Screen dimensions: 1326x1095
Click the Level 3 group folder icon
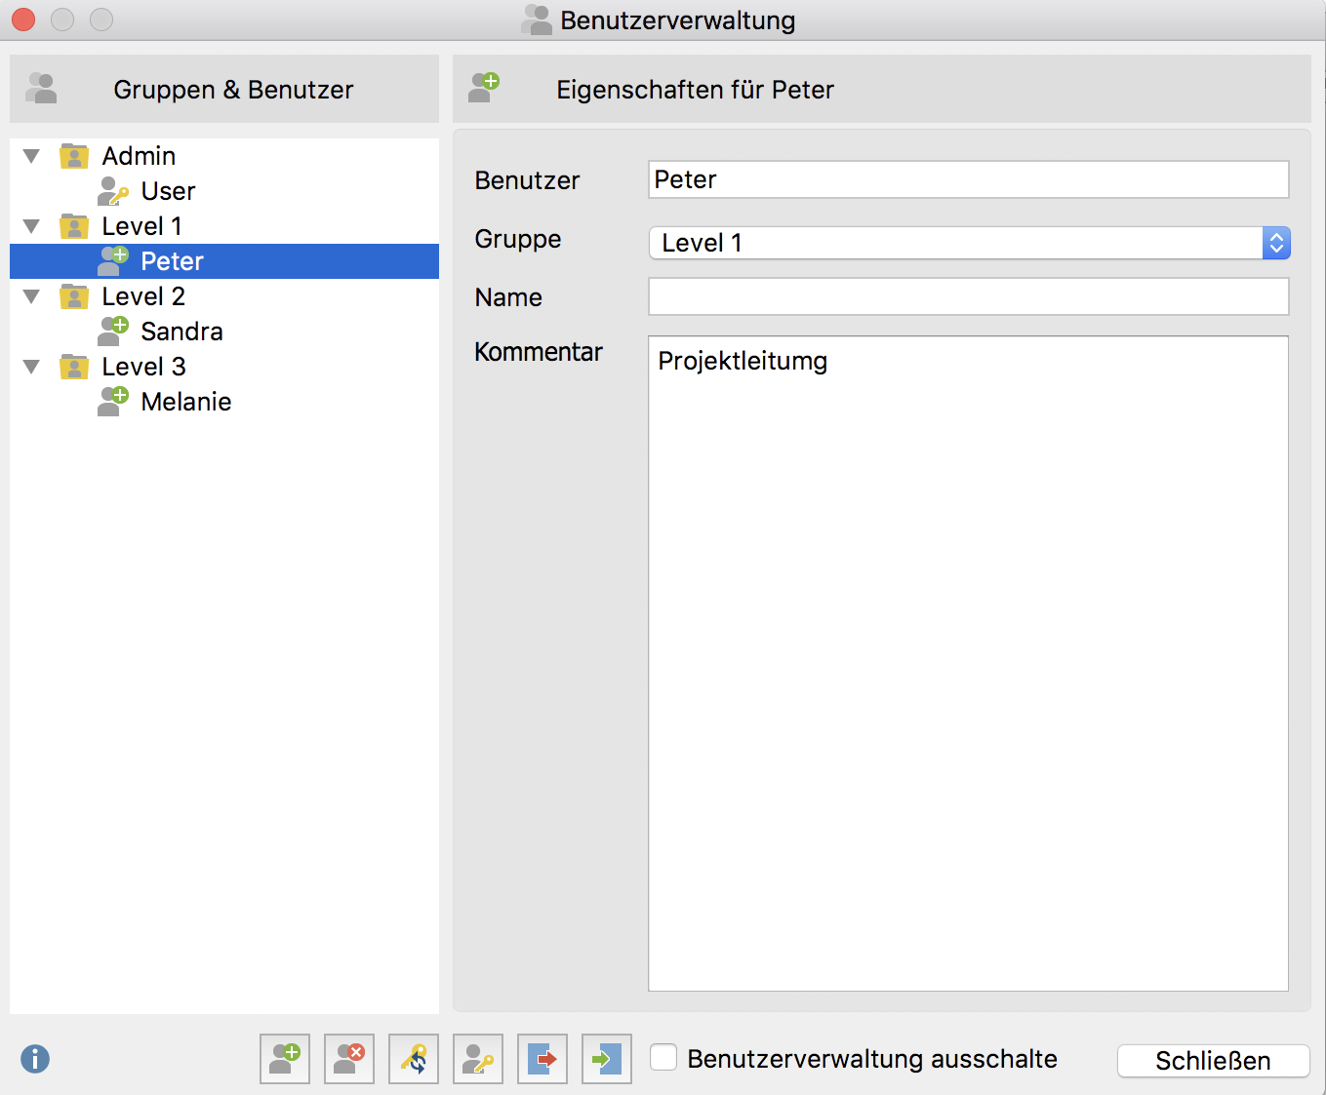74,367
